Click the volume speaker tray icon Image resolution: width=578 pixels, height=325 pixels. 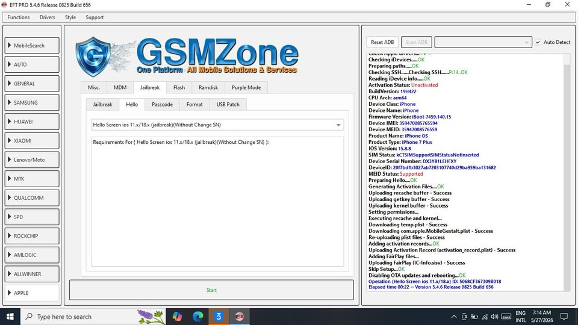[x=495, y=317]
